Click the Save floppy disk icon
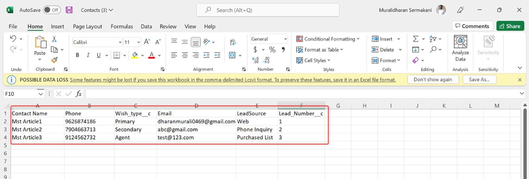This screenshot has height=179, width=529. point(69,10)
